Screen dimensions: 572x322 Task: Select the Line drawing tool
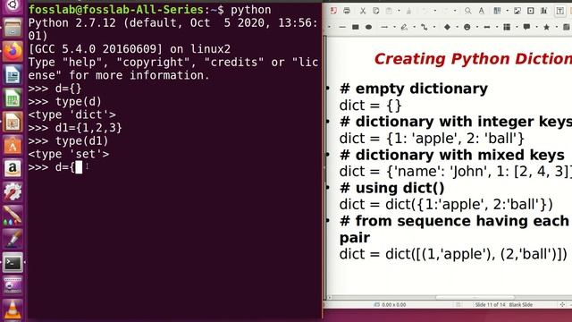(x=341, y=27)
